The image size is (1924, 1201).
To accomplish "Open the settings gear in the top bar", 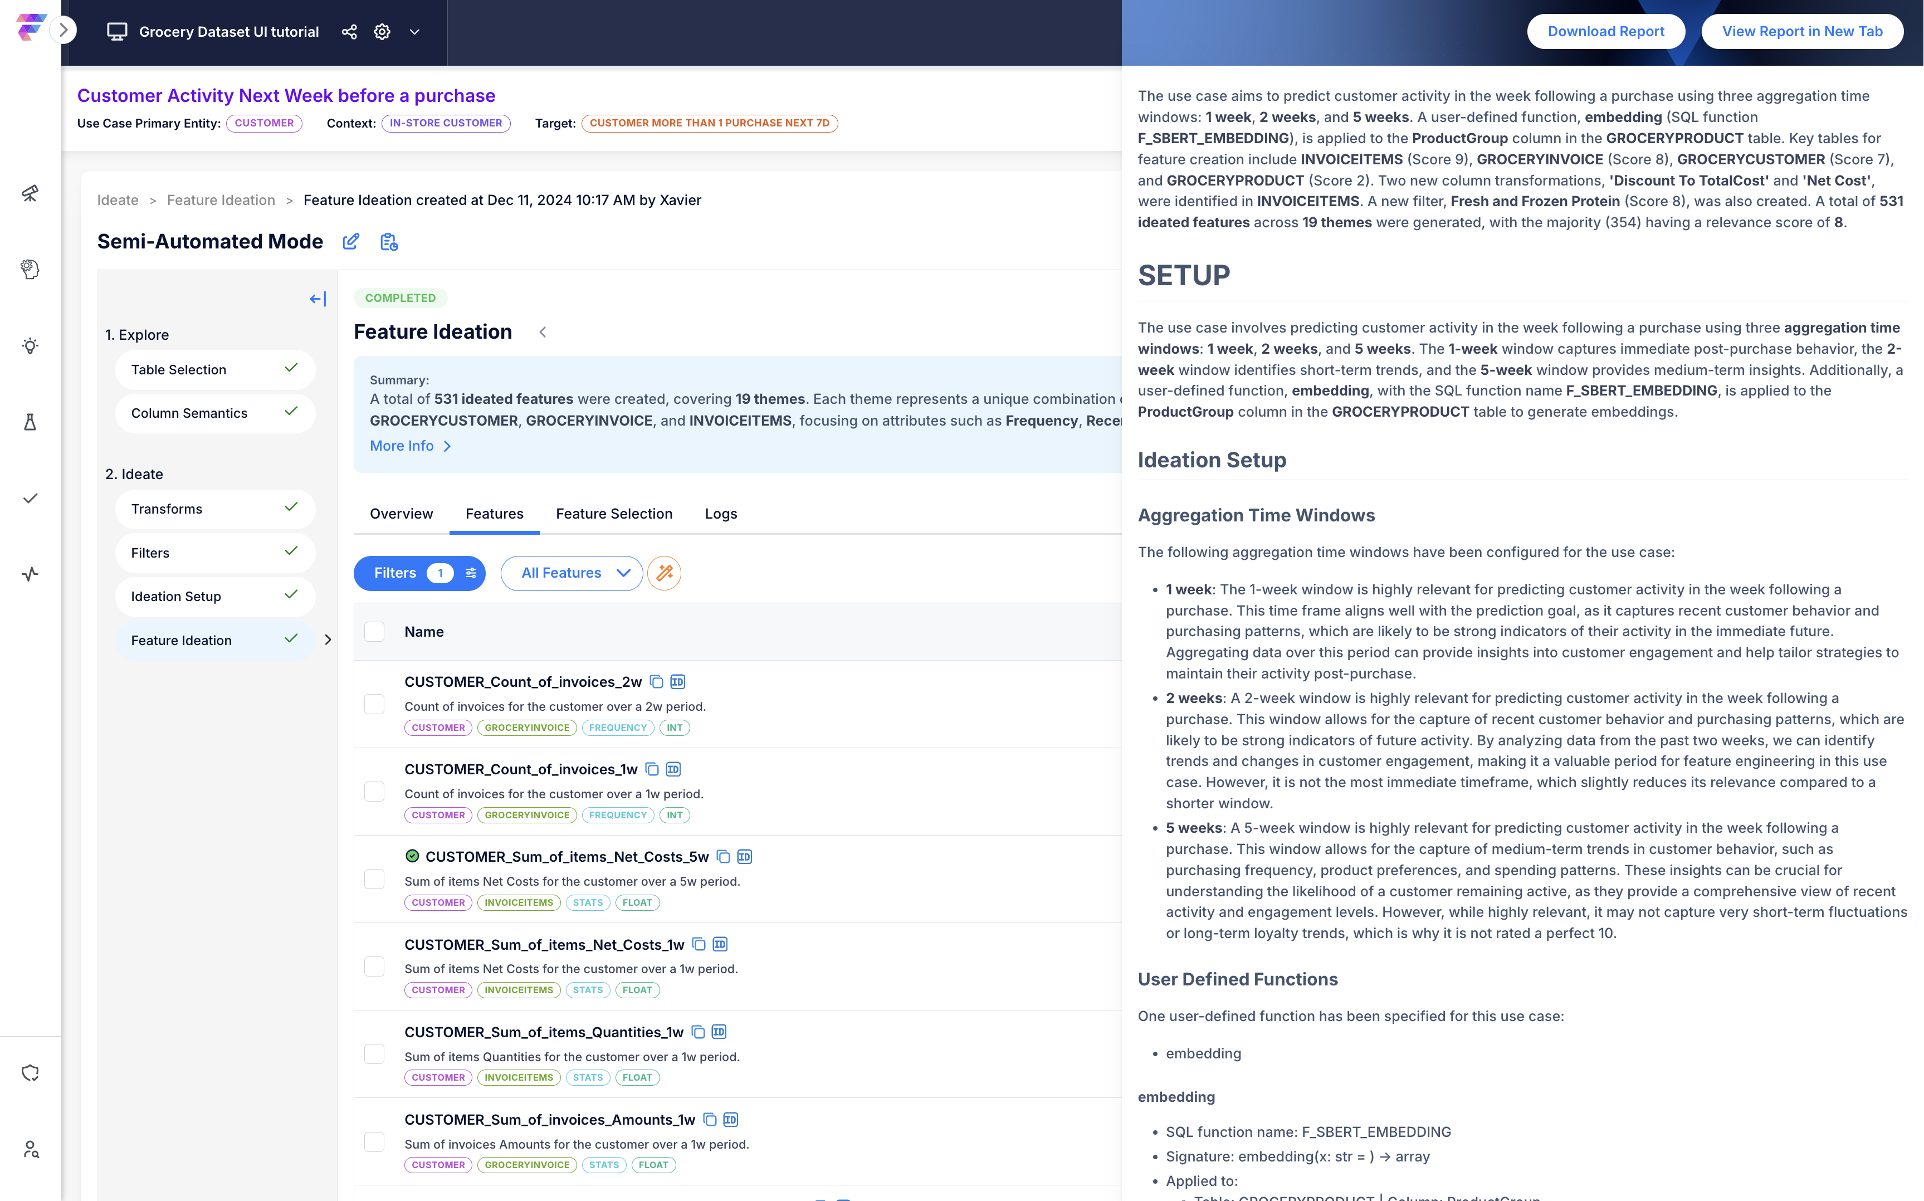I will point(382,32).
